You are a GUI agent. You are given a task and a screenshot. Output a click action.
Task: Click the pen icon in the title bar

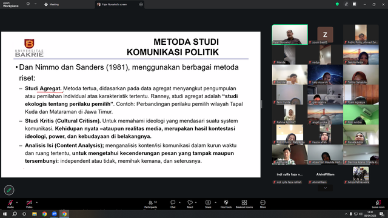tap(346, 4)
